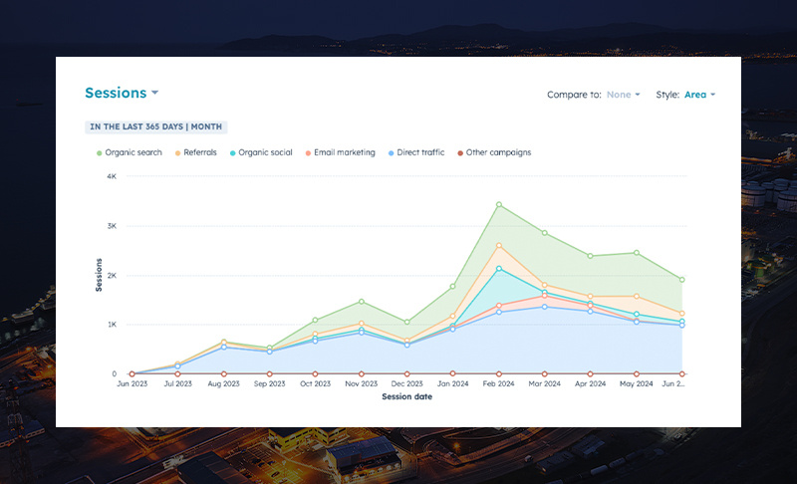Click the Session date axis title
Viewport: 797px width, 484px height.
tap(408, 396)
